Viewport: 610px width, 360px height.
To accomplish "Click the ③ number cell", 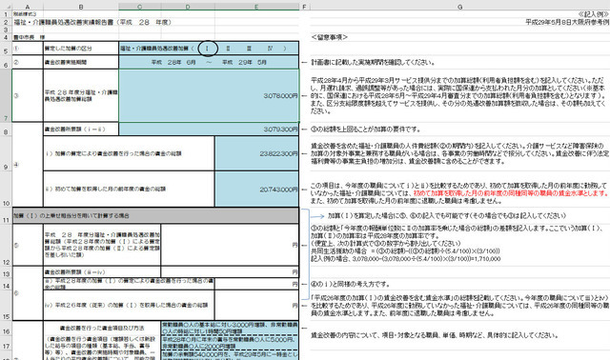I will 28,95.
